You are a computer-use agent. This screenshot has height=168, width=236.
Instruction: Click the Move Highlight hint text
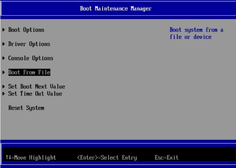(x=33, y=157)
